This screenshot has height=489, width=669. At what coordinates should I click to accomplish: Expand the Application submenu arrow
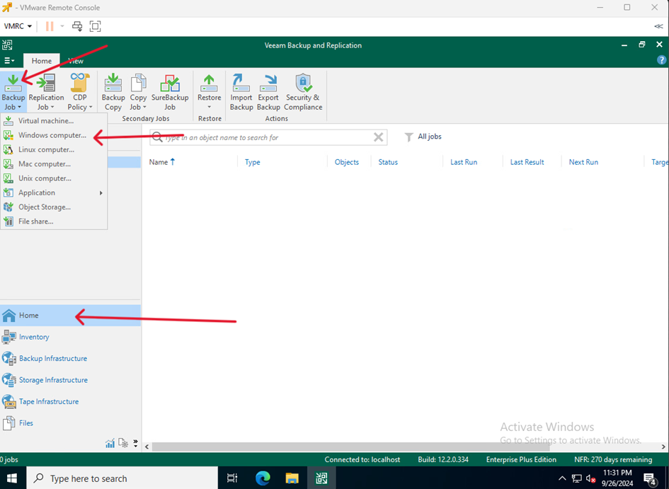click(101, 193)
